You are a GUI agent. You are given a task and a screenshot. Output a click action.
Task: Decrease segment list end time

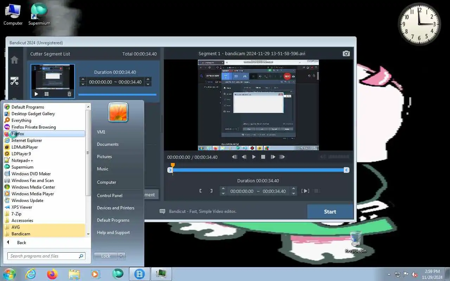(x=148, y=84)
